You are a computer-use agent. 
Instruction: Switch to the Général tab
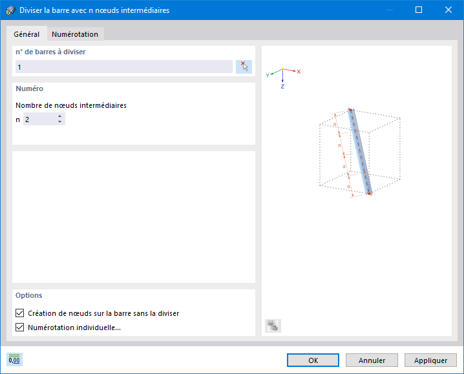pos(26,34)
